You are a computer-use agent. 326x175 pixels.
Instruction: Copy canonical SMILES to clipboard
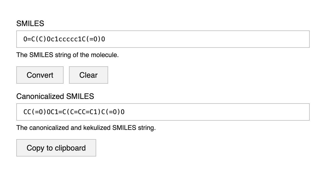pyautogui.click(x=56, y=148)
